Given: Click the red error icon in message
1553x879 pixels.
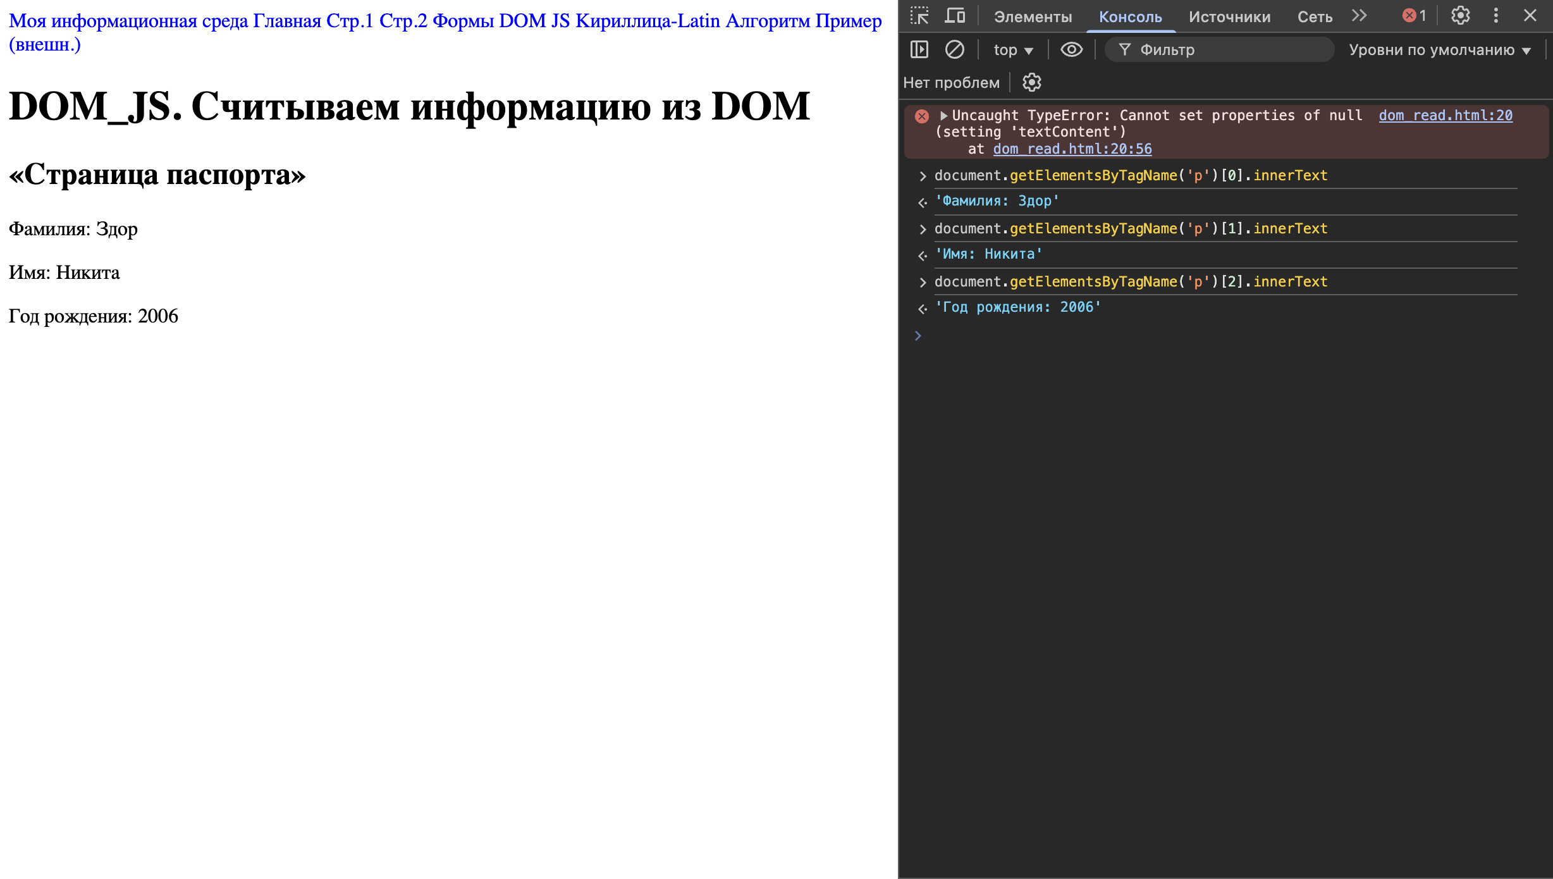Looking at the screenshot, I should pyautogui.click(x=922, y=116).
